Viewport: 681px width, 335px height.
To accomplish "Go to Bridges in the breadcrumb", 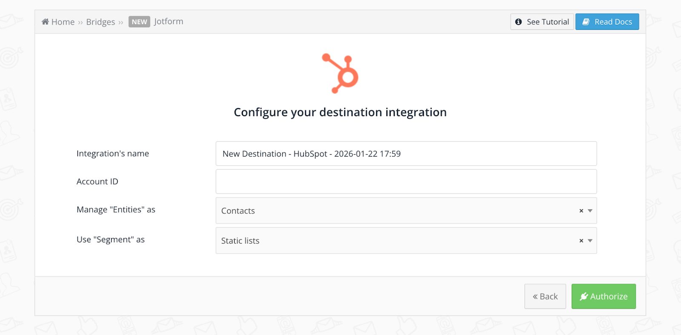I will click(x=100, y=22).
